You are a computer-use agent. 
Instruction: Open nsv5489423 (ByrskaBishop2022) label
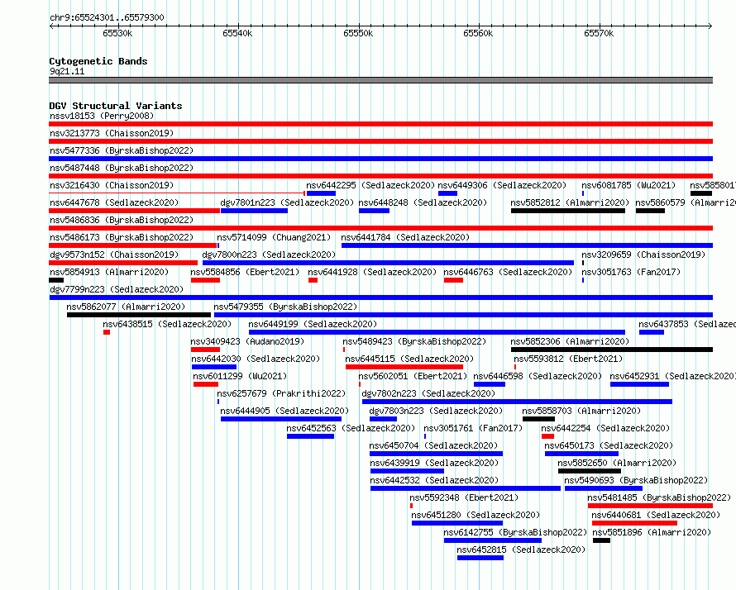414,341
